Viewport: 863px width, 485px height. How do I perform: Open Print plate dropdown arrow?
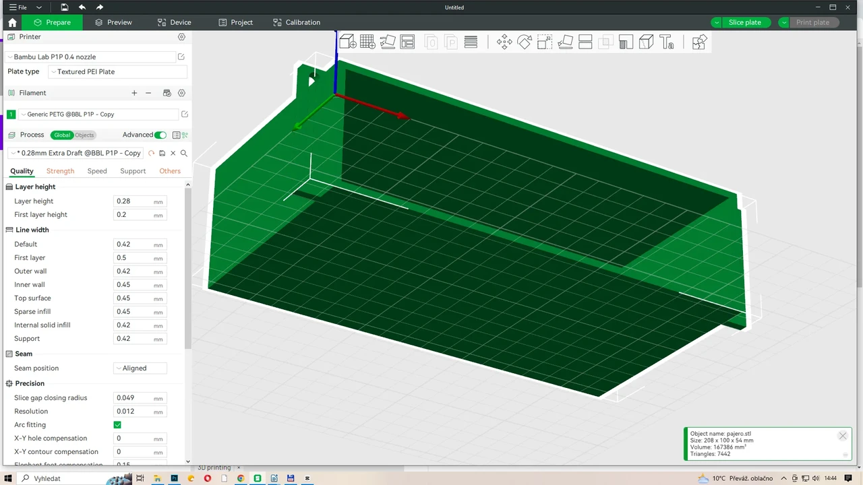point(783,22)
